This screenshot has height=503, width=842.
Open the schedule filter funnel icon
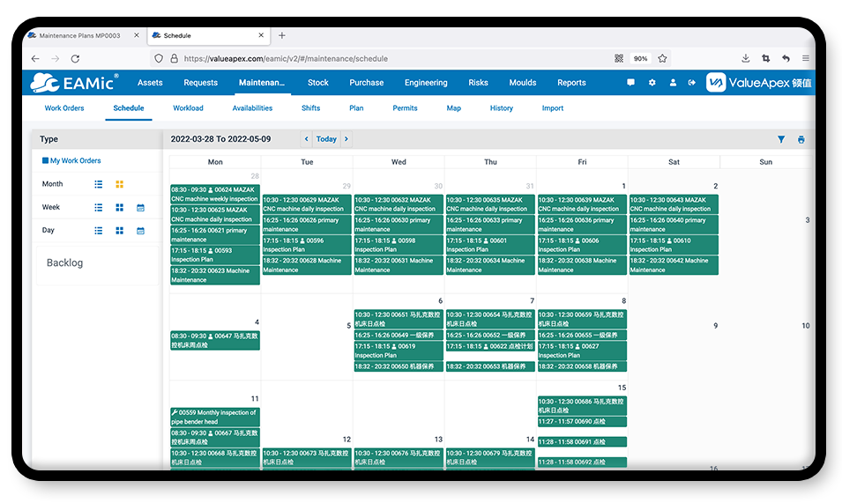(781, 139)
